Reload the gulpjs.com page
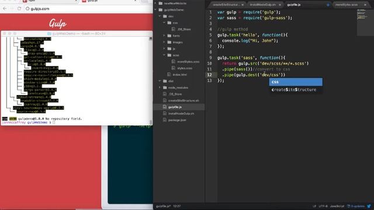The height and width of the screenshot is (210, 374). [x=19, y=9]
